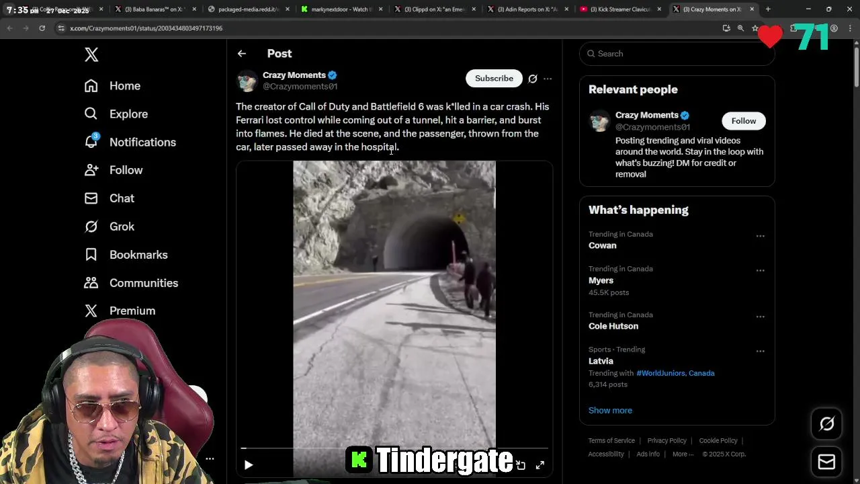Open the Privacy Policy link
Screen dimensions: 860x484
(667, 441)
